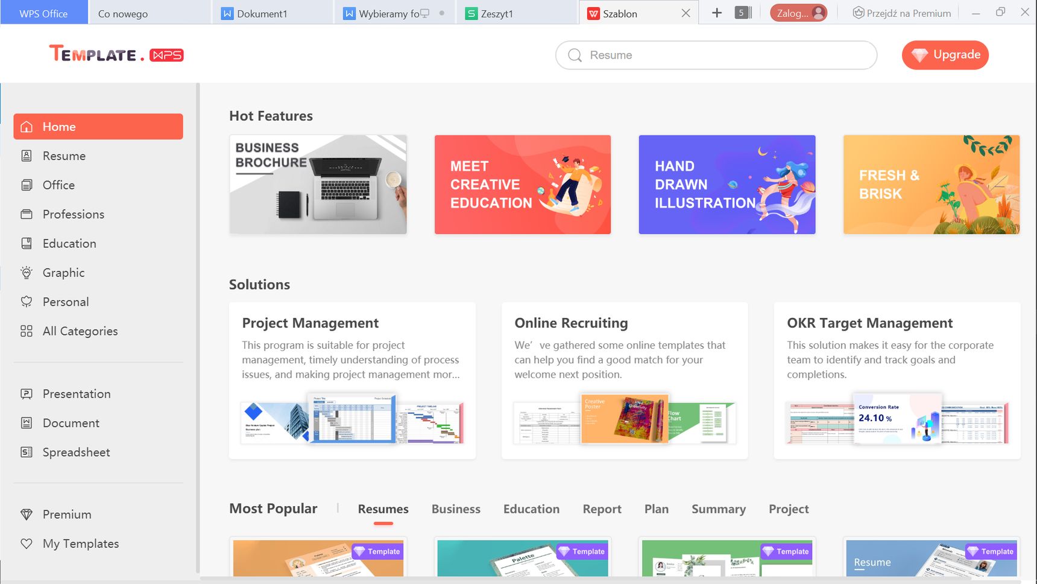The height and width of the screenshot is (584, 1037).
Task: Open the Meet Creative Education card
Action: coord(523,185)
